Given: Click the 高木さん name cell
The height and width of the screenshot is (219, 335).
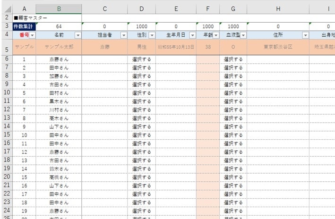Looking at the screenshot, I should (59, 118).
